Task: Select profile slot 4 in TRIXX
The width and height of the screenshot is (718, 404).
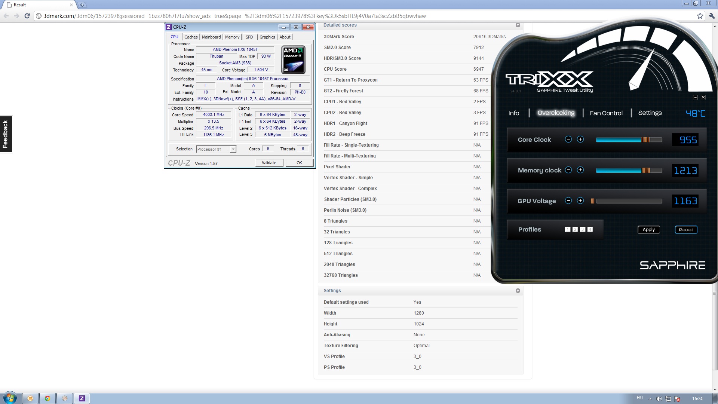Action: pyautogui.click(x=590, y=229)
